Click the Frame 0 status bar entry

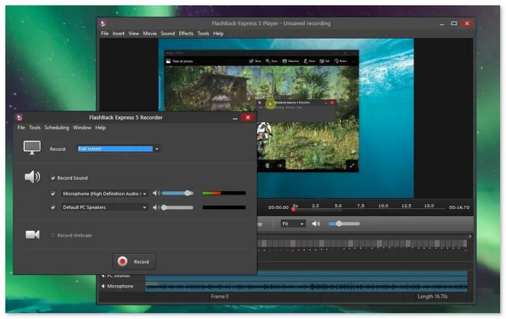coord(219,296)
